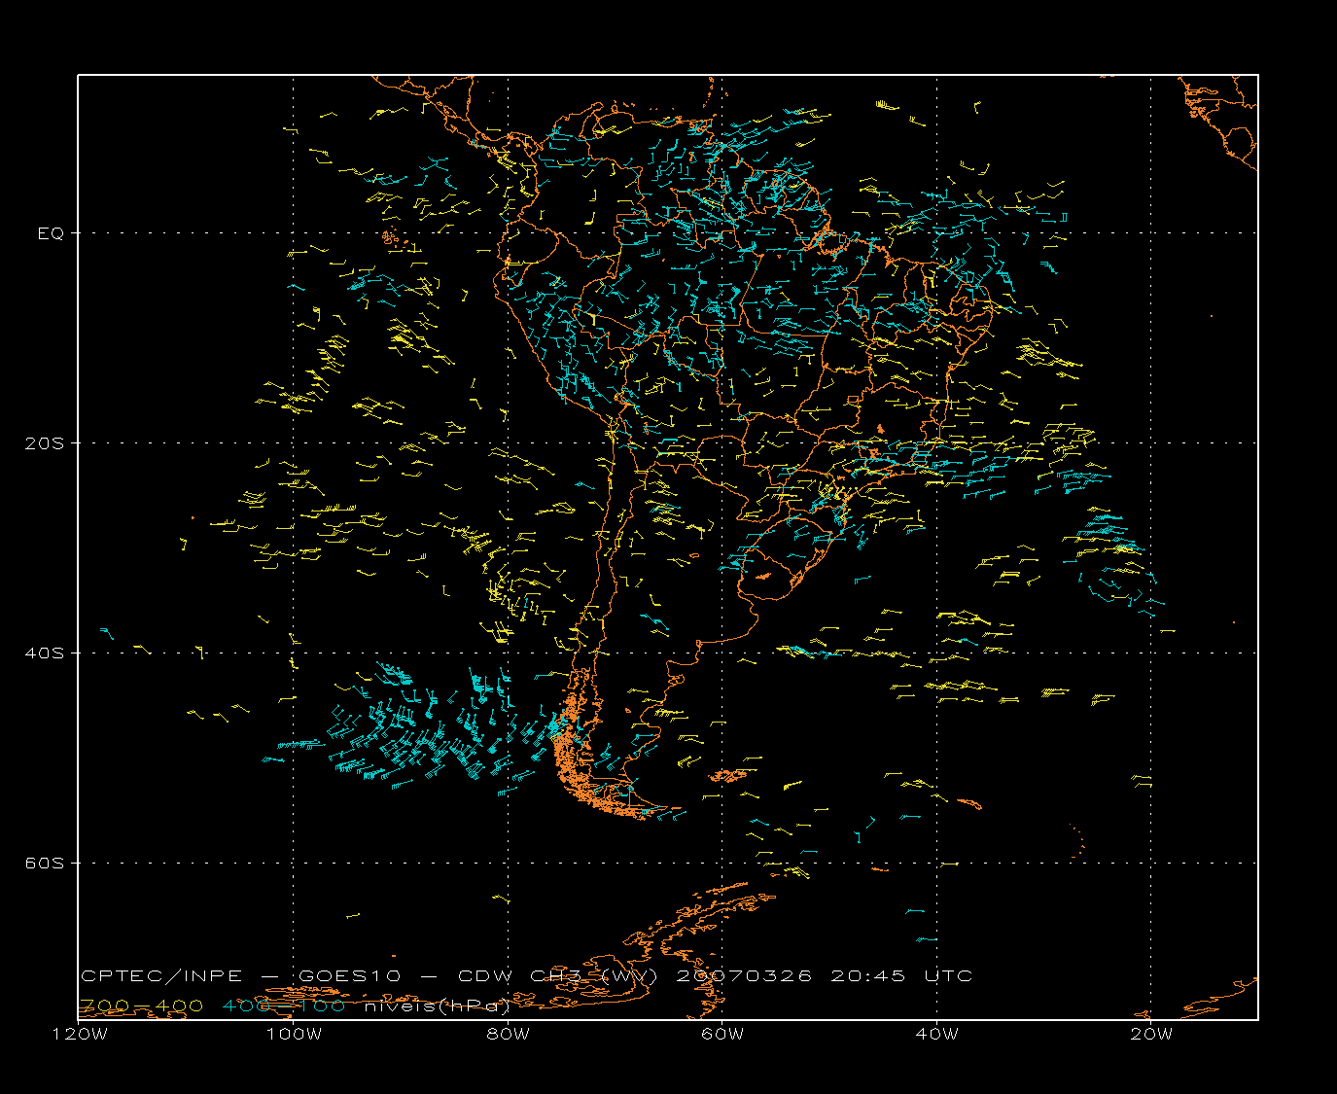
Task: Click the "20W" longitude label
Action: coord(1151,1034)
